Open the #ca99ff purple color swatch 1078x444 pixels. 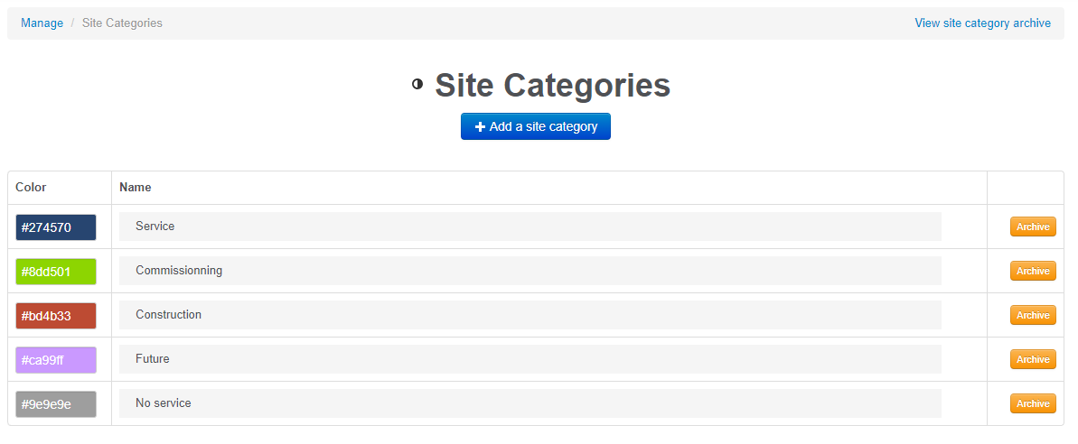(56, 360)
